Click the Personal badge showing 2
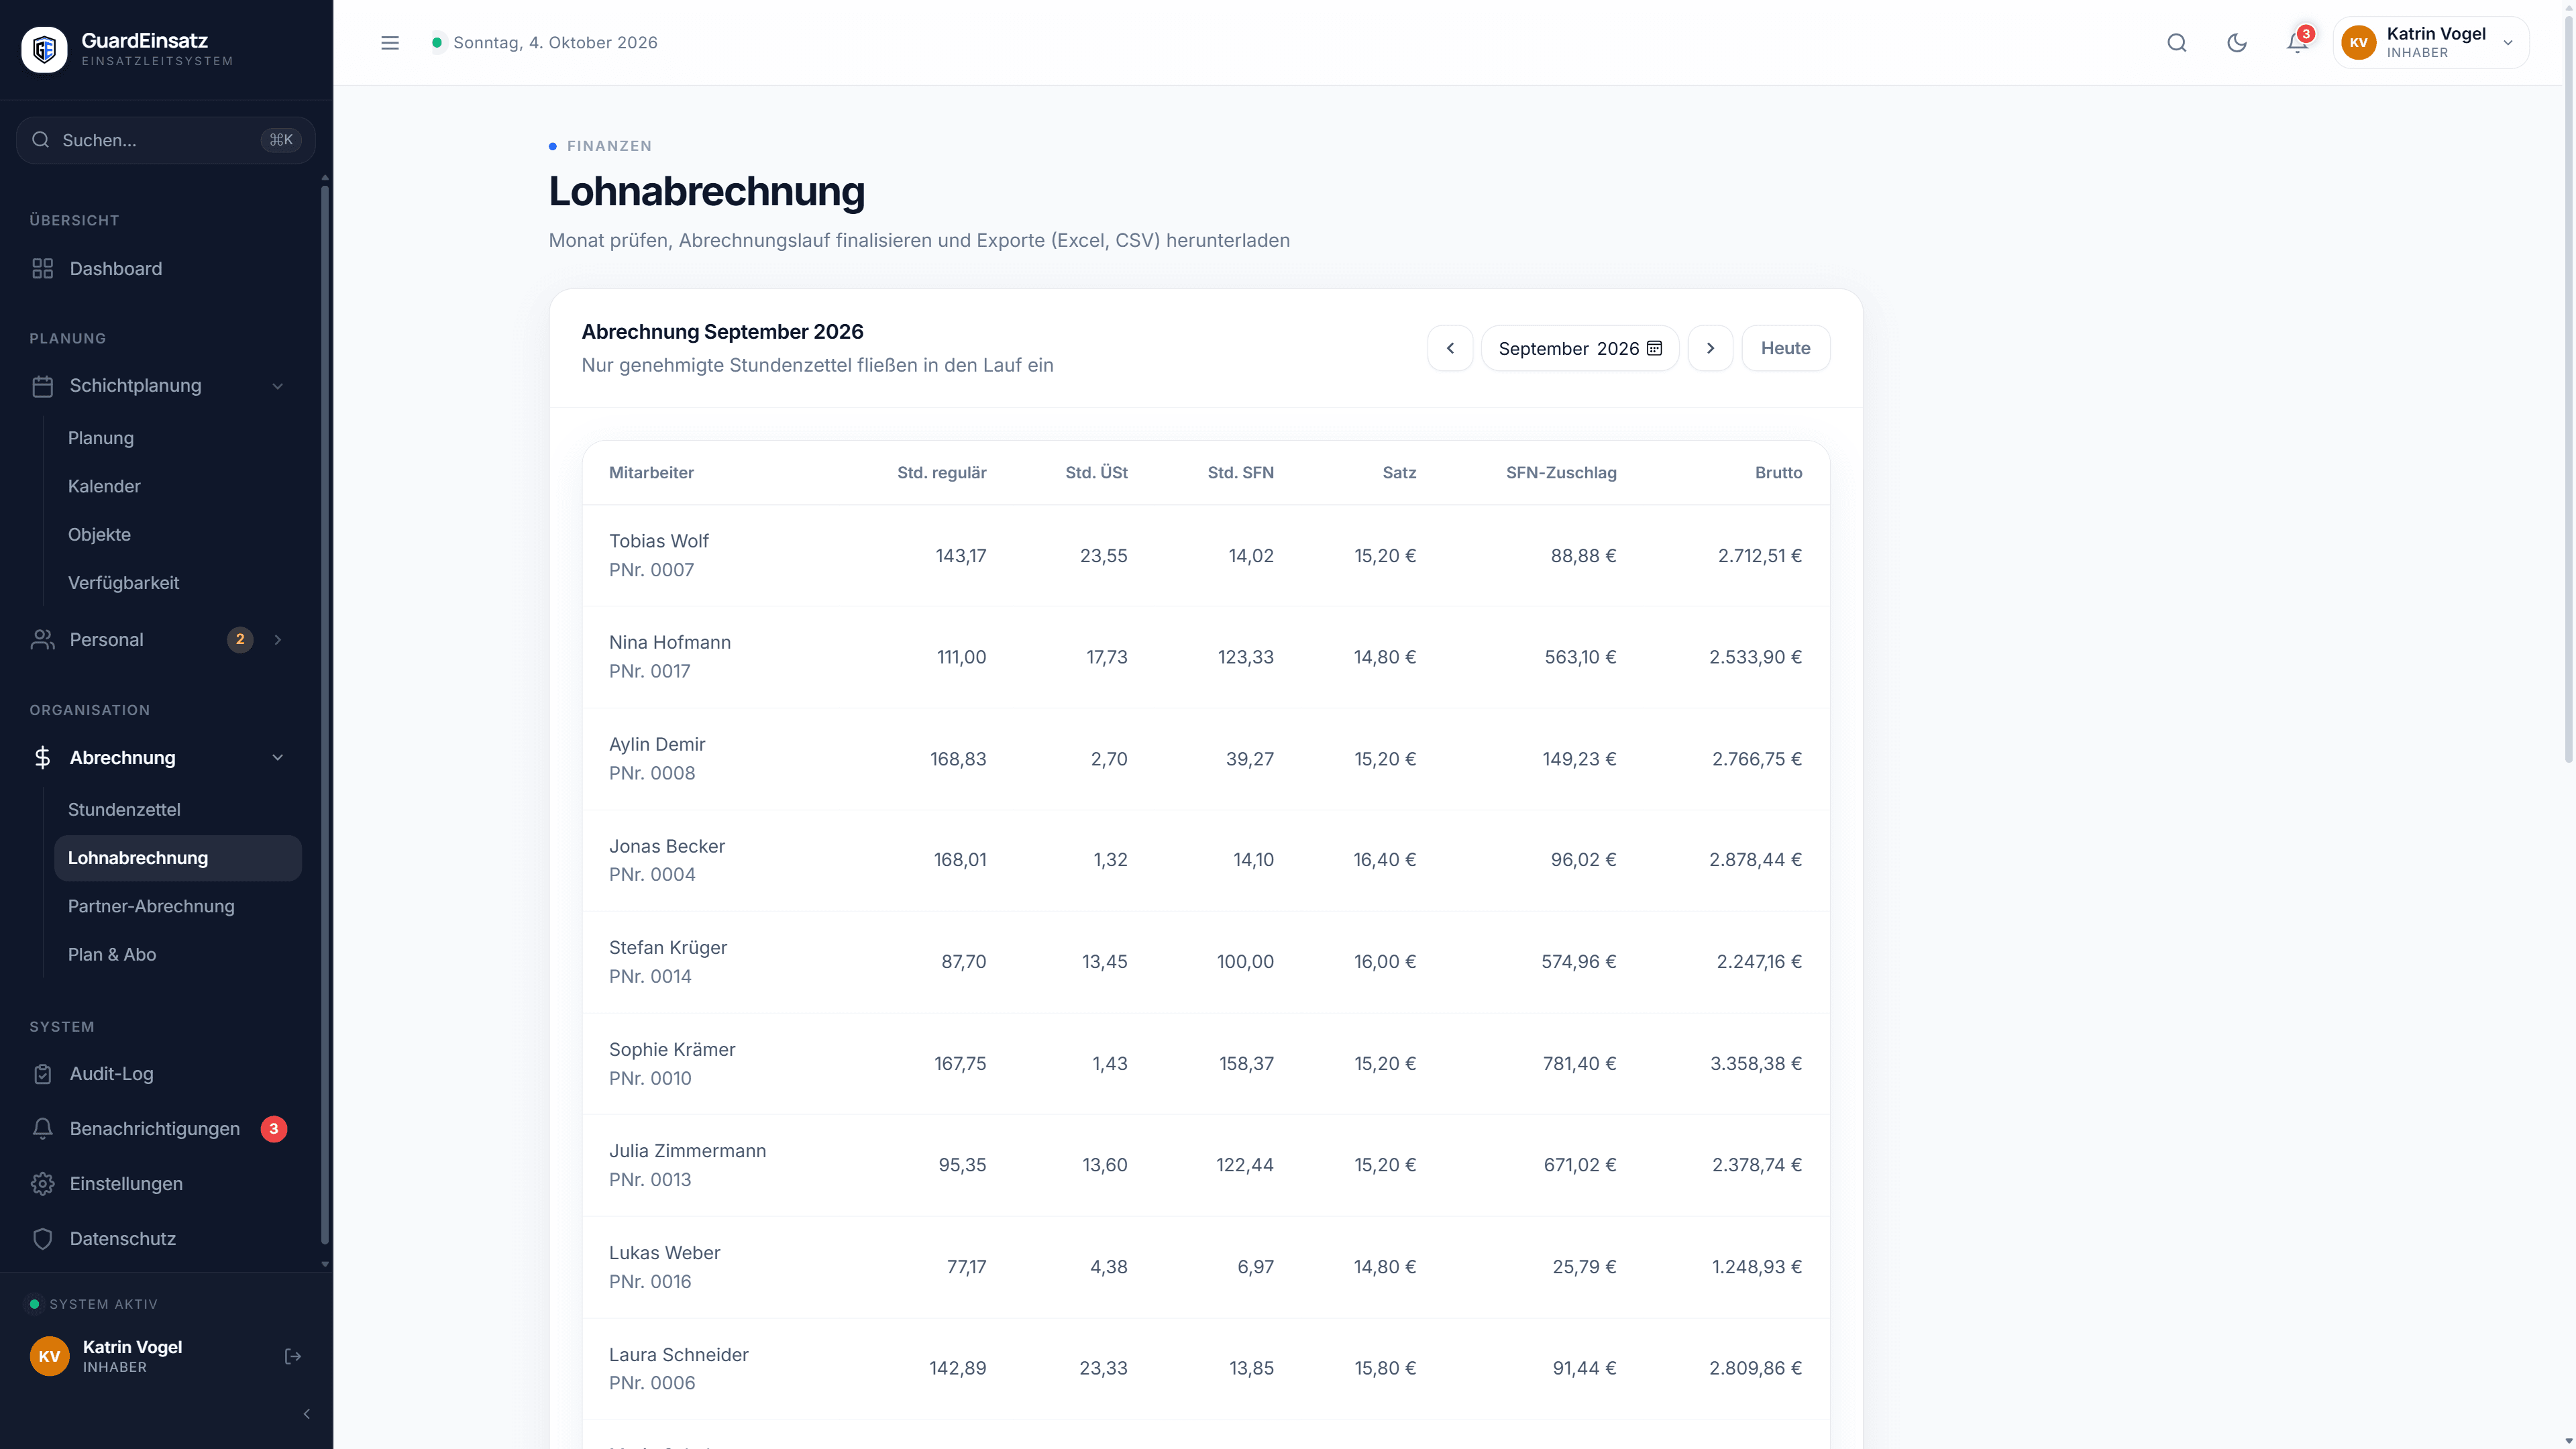 [240, 640]
